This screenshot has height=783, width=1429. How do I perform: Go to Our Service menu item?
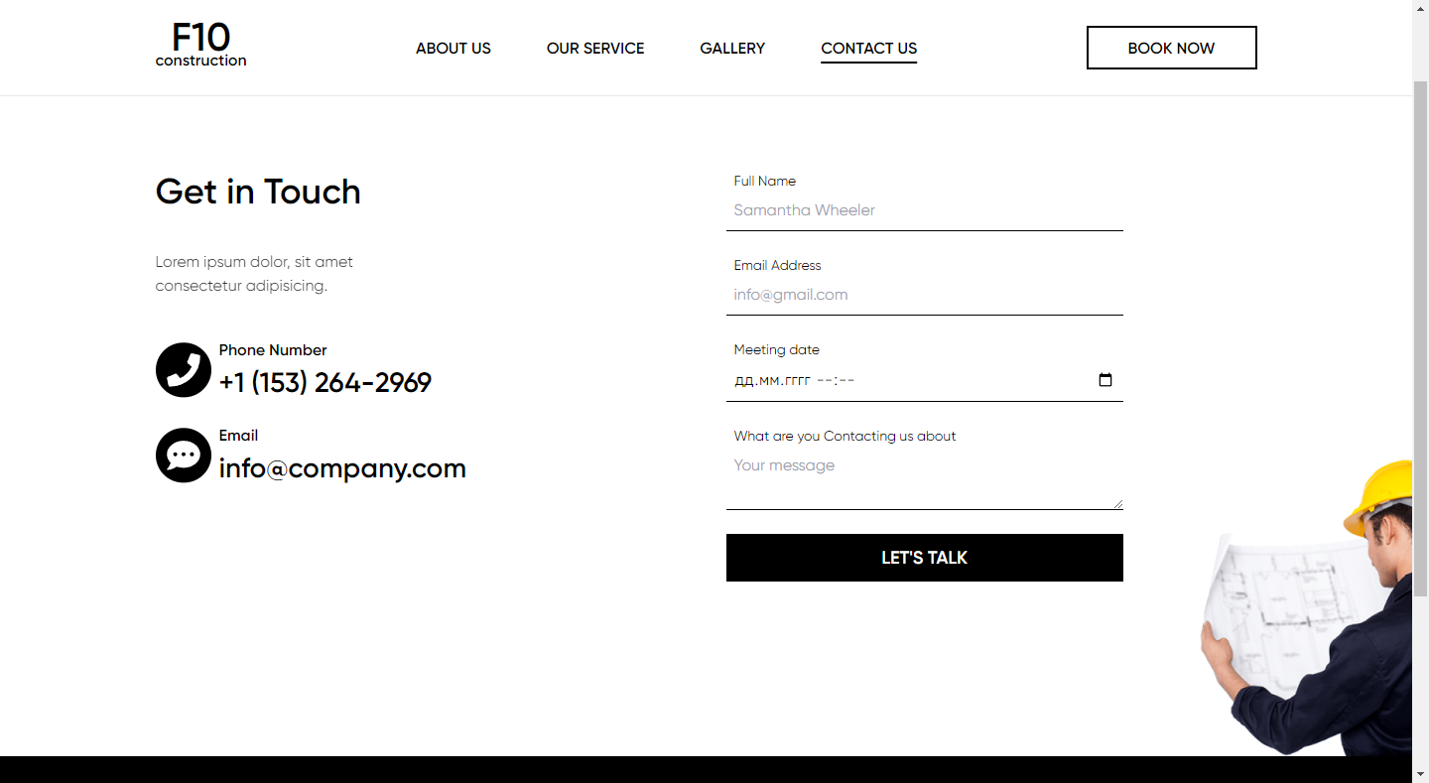tap(595, 49)
